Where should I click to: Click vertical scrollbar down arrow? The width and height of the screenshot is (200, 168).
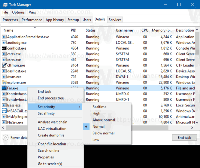(x=197, y=122)
